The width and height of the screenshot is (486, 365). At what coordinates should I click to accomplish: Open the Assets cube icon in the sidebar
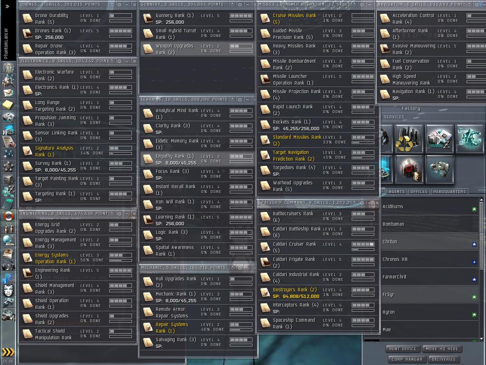(9, 179)
